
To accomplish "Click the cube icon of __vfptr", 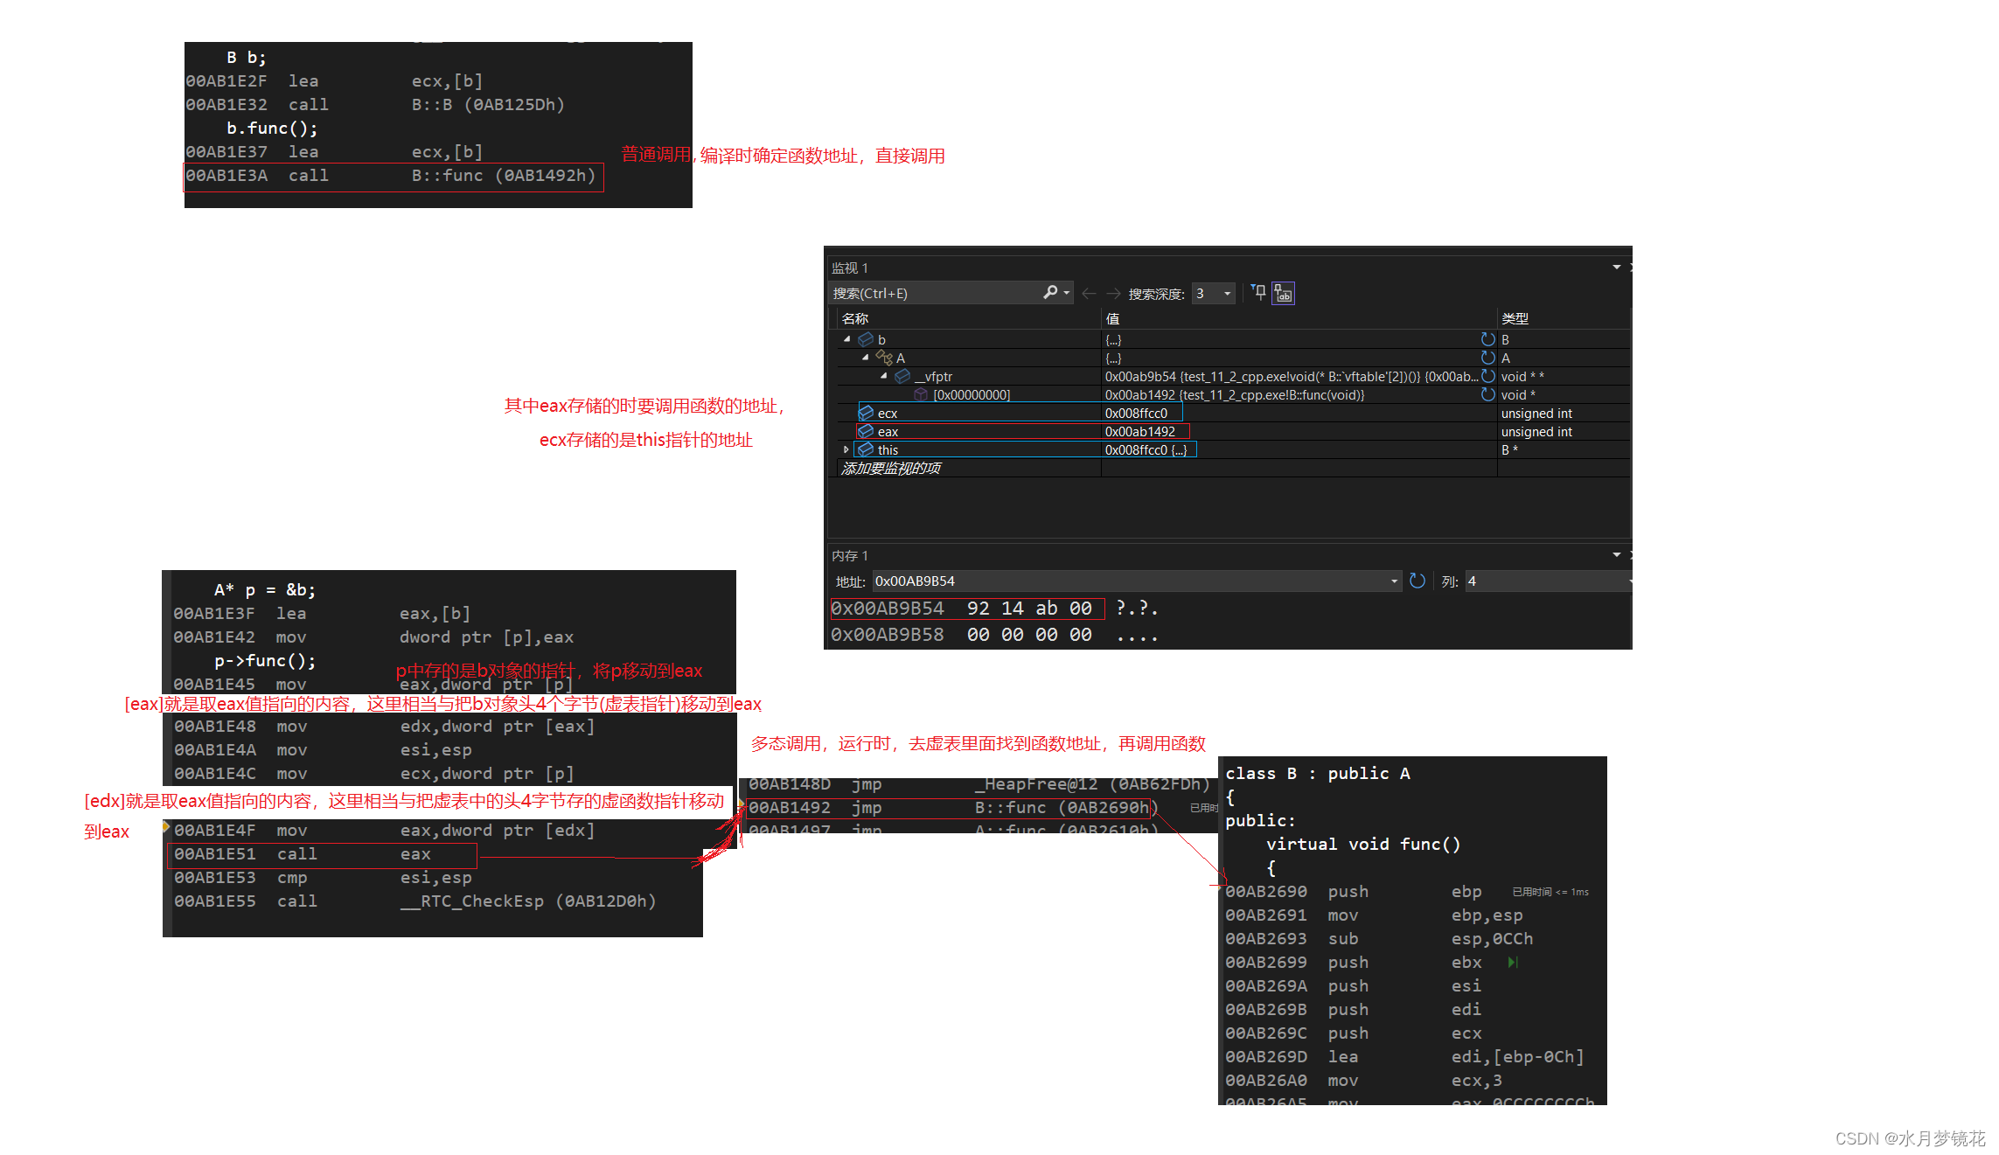I will (x=902, y=376).
